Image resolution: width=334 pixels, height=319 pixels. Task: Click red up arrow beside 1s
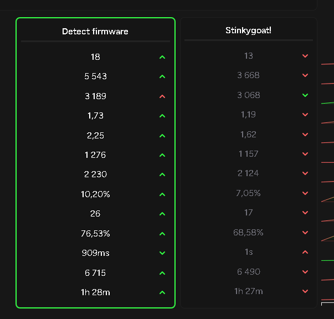[x=305, y=252]
